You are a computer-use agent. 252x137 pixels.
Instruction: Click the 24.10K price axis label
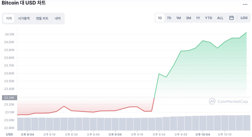(10, 34)
